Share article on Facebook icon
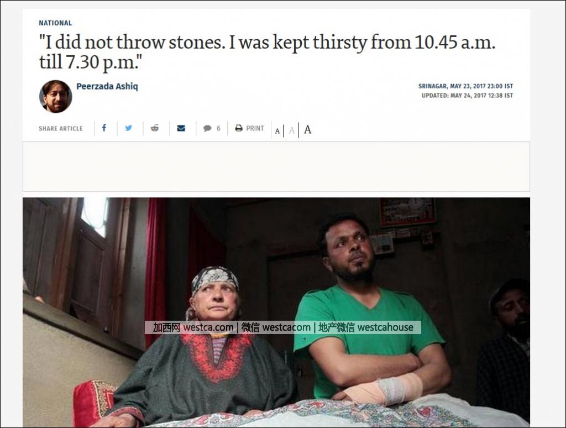The image size is (566, 428). point(104,128)
